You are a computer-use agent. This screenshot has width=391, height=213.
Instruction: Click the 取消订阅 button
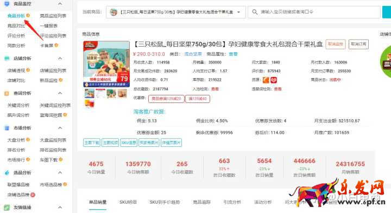point(358,44)
